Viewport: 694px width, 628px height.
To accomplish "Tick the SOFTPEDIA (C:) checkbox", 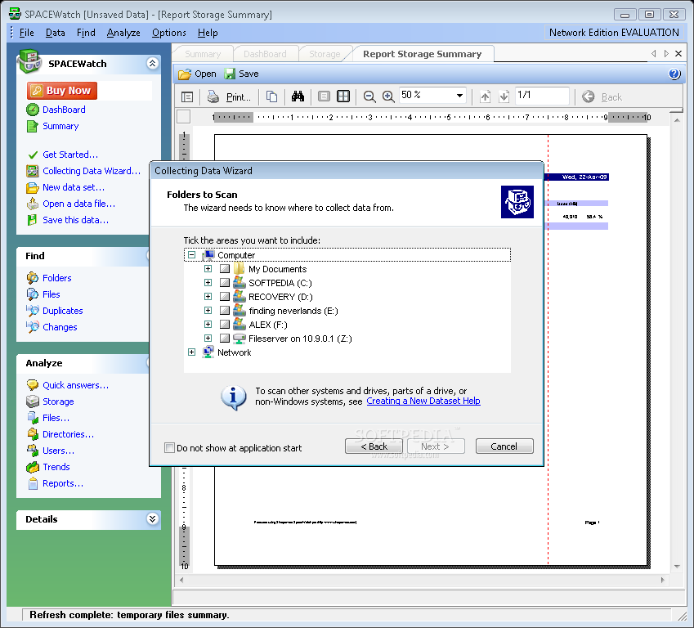I will pyautogui.click(x=225, y=283).
